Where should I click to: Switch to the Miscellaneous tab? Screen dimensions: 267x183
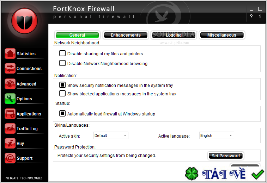(222, 35)
